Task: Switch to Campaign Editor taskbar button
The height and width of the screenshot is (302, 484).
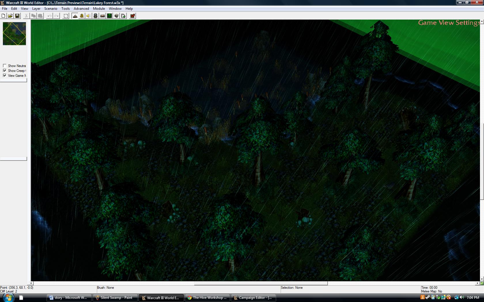Action: pyautogui.click(x=254, y=298)
